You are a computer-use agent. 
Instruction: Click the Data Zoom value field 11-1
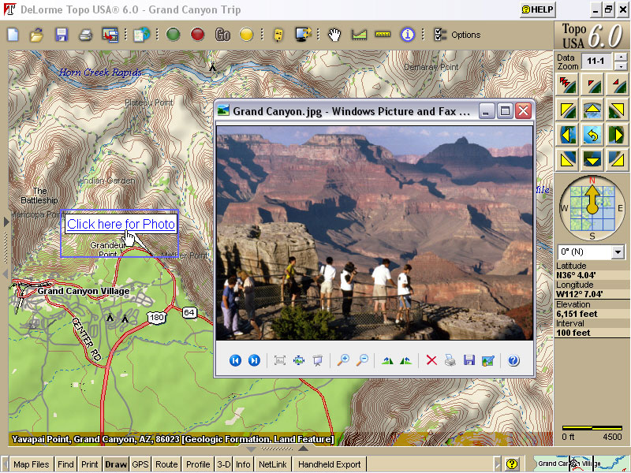point(596,61)
